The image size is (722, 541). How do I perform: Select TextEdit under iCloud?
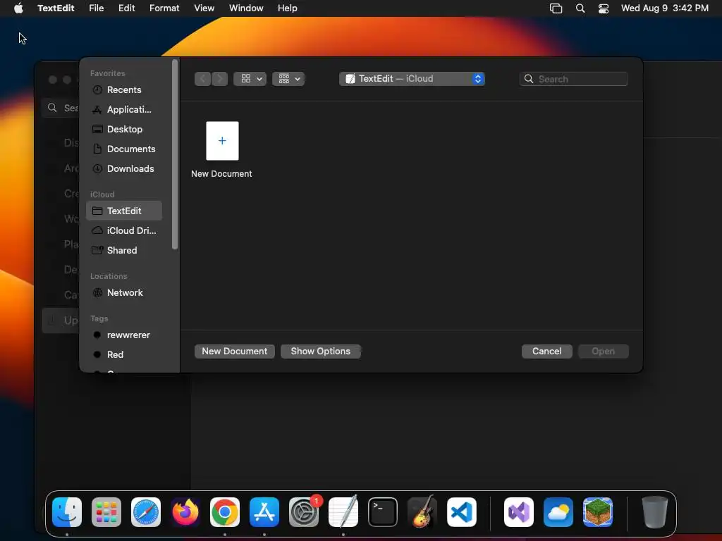[x=124, y=211]
